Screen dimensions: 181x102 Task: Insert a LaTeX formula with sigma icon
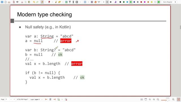tap(73, 2)
